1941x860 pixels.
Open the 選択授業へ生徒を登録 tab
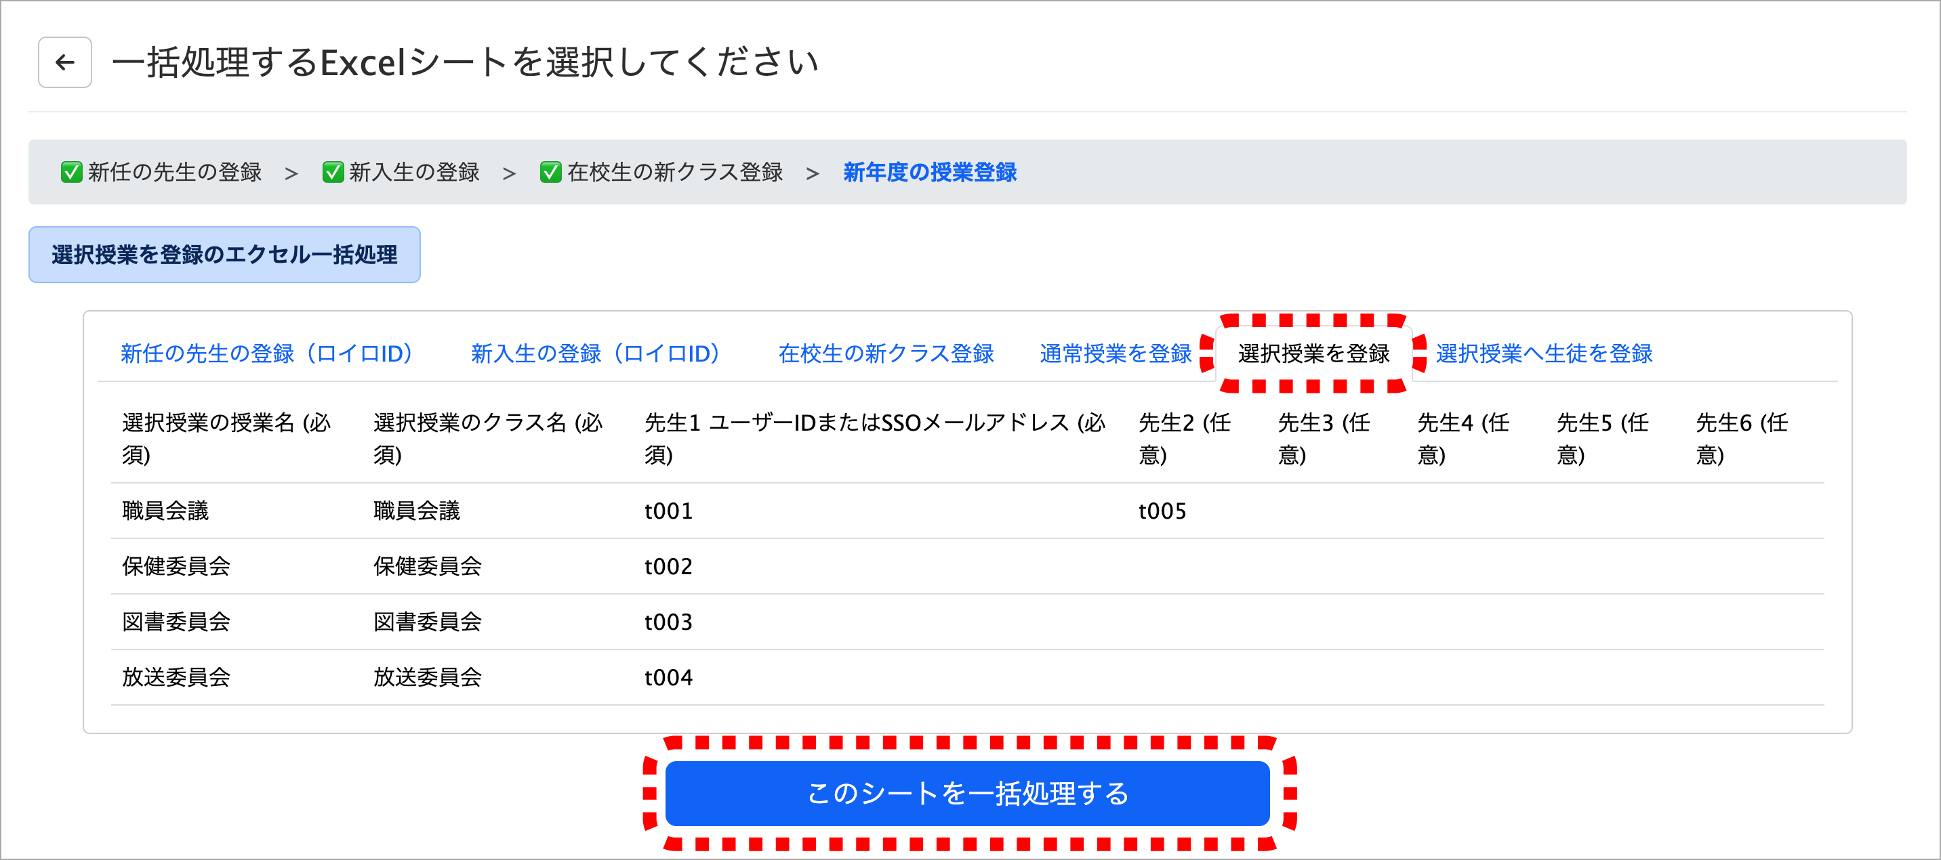point(1544,353)
